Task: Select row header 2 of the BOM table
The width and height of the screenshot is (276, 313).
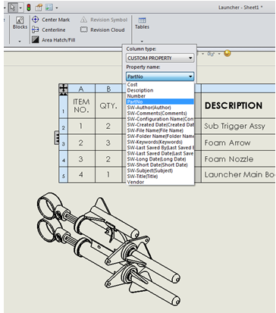Action: pos(63,127)
